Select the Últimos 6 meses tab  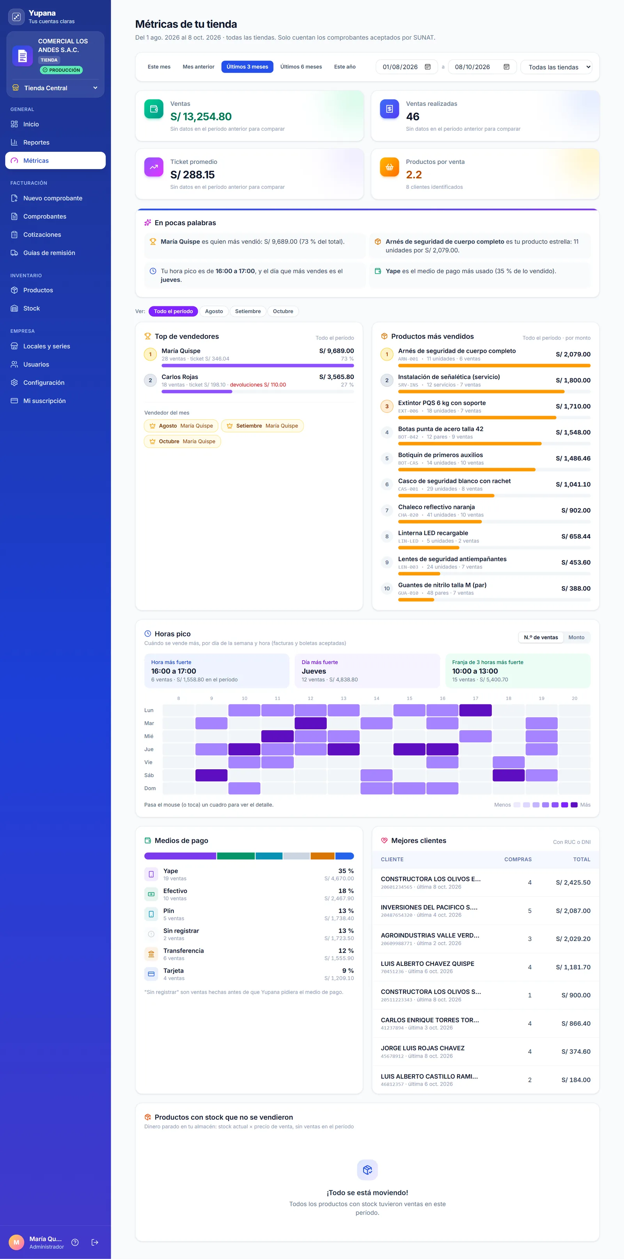301,67
